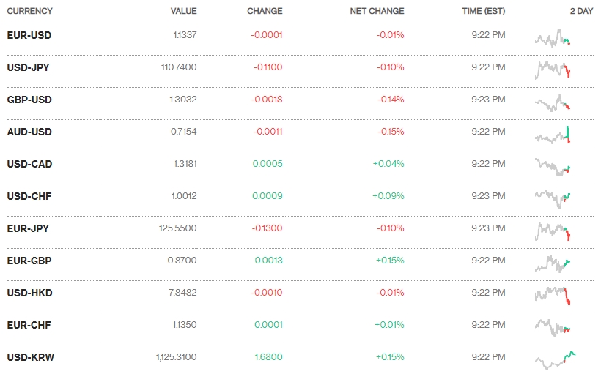Click the USD-HKD currency link

click(29, 293)
